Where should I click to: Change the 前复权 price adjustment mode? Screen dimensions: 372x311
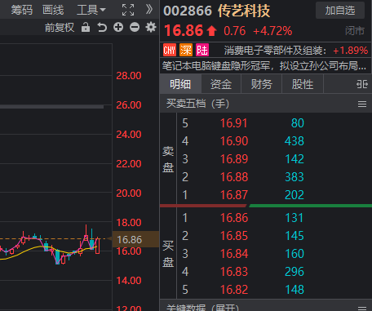pyautogui.click(x=60, y=28)
